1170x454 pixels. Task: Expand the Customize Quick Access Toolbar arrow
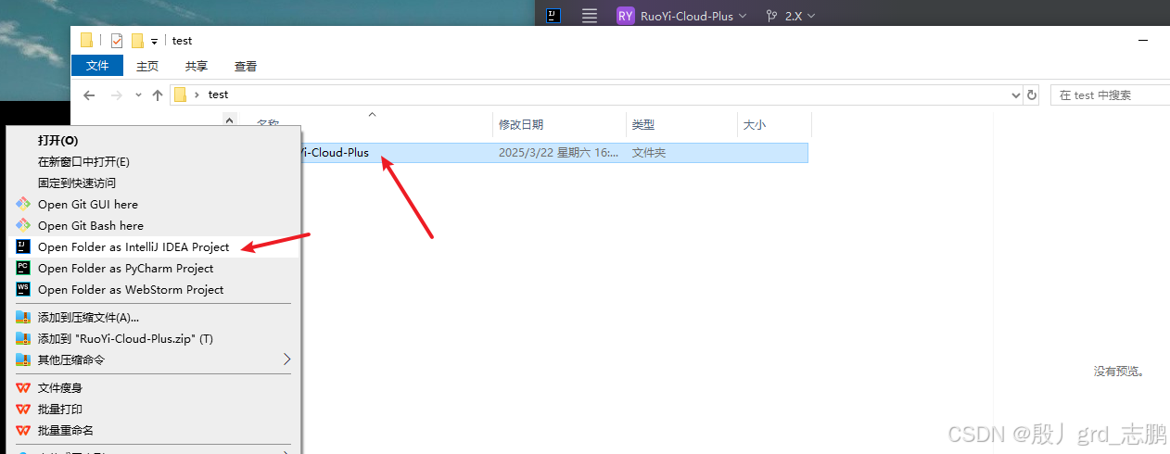coord(154,41)
